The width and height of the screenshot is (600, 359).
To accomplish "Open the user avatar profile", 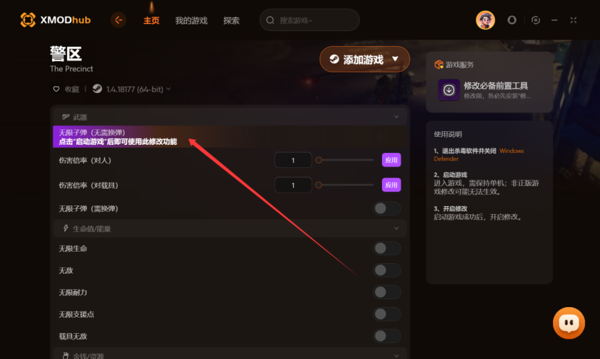I will 485,20.
